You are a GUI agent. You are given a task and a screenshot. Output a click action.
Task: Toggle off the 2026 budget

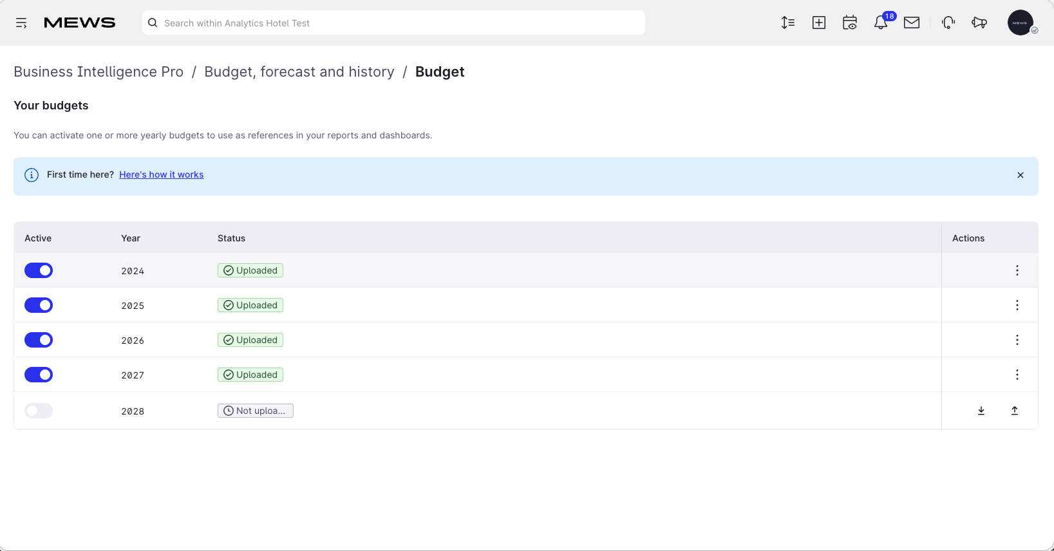(x=39, y=340)
